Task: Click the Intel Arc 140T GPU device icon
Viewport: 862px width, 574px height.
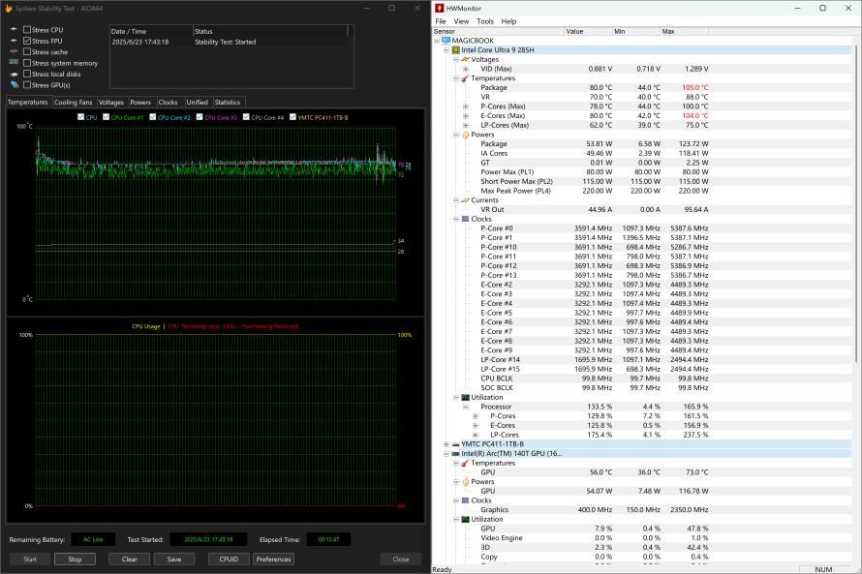Action: [x=456, y=453]
